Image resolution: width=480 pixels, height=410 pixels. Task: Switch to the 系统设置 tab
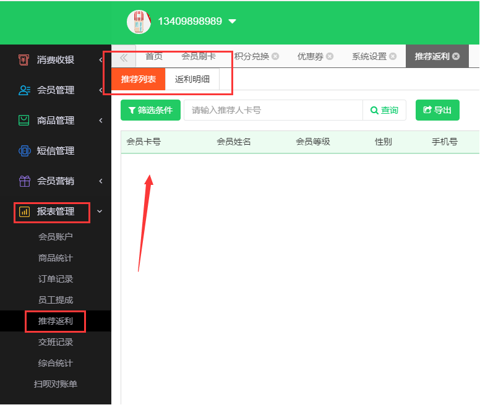pos(369,56)
